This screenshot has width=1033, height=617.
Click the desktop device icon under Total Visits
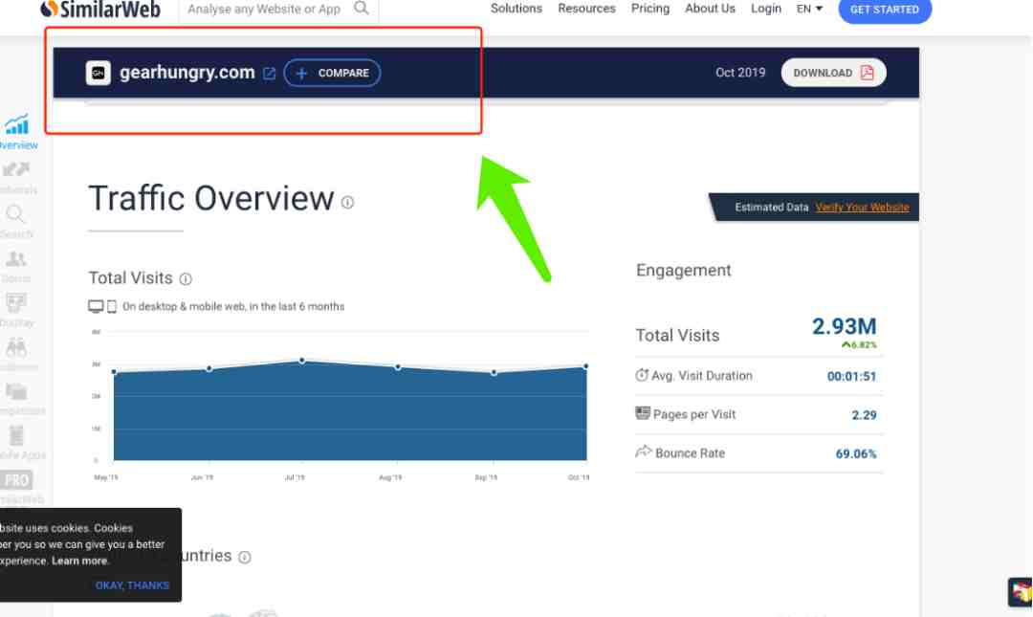(x=96, y=306)
